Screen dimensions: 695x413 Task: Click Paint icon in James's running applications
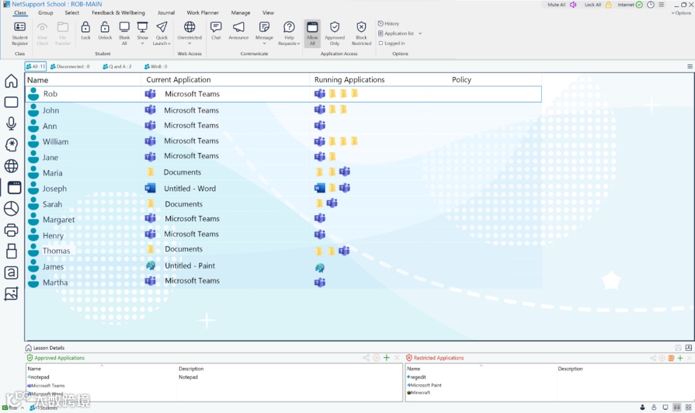point(320,268)
